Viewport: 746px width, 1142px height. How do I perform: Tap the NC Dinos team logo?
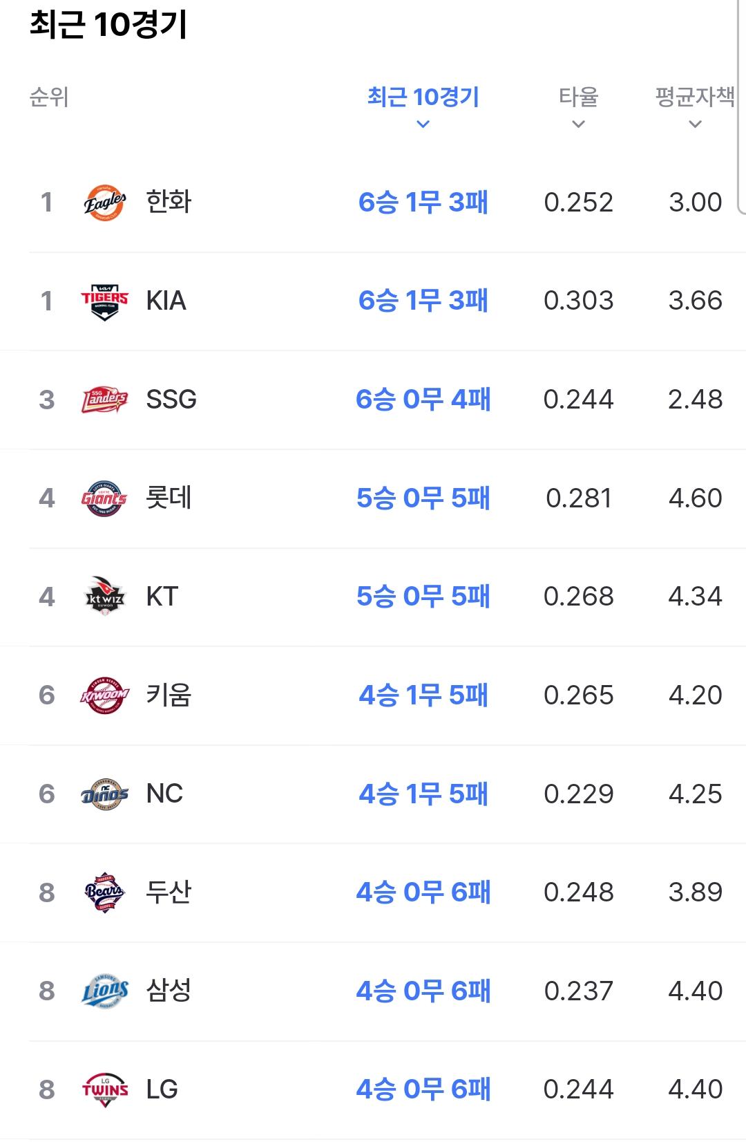(104, 794)
